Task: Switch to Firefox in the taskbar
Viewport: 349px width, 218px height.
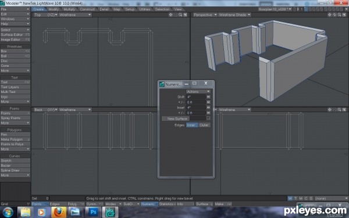Action: point(59,212)
